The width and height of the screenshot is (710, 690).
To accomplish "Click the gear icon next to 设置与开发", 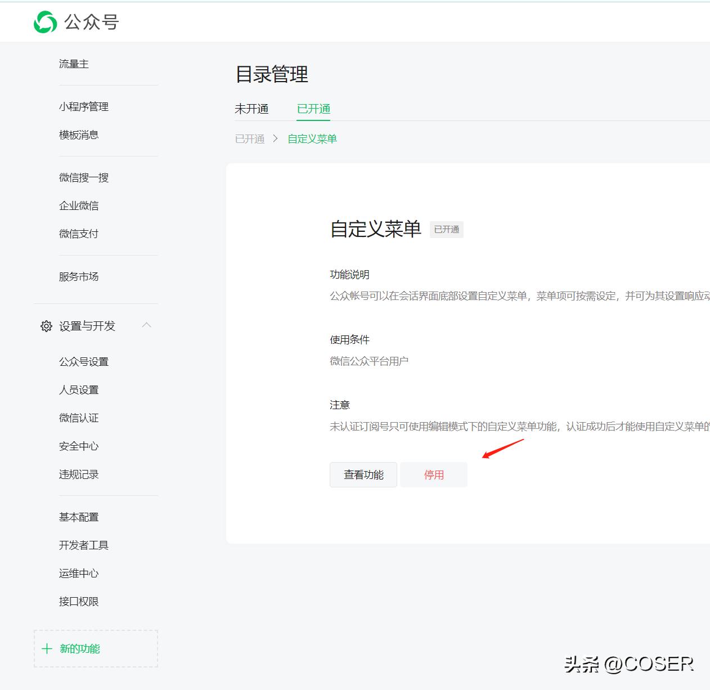I will pyautogui.click(x=46, y=326).
